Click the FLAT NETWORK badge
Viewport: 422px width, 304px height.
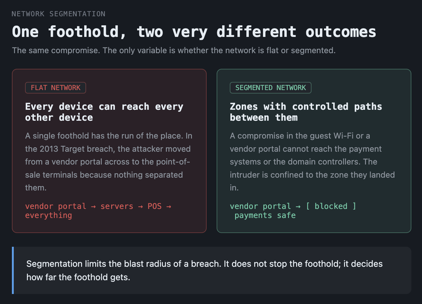(55, 88)
